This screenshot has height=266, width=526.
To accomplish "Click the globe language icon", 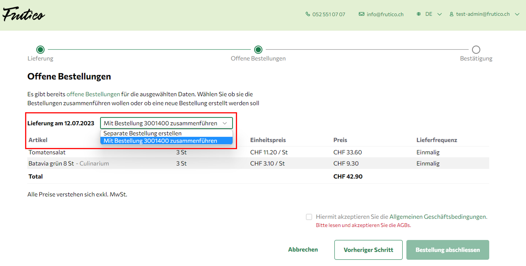I will [x=418, y=14].
